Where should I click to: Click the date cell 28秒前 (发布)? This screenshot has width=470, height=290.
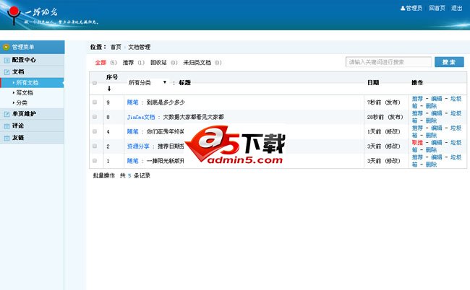click(385, 117)
